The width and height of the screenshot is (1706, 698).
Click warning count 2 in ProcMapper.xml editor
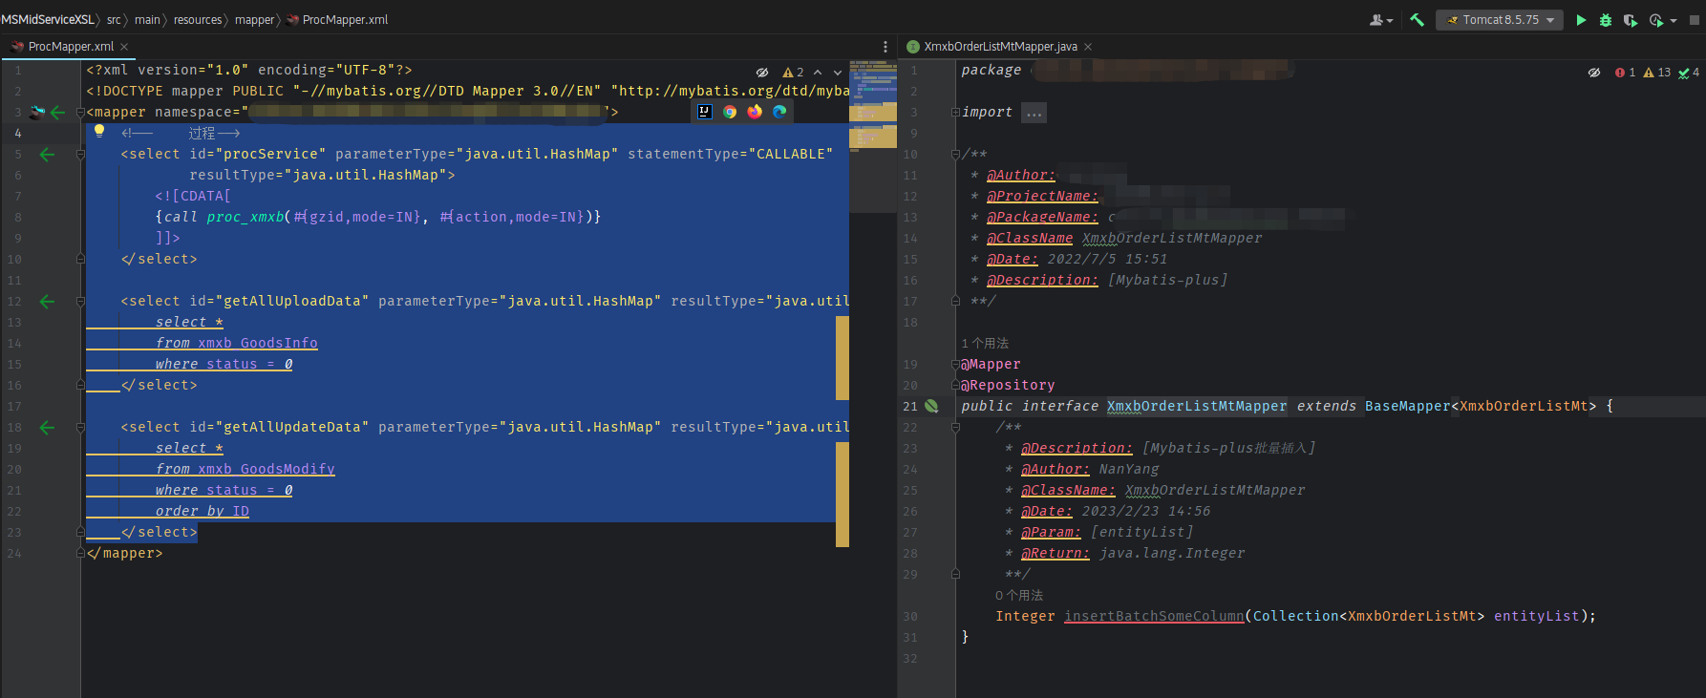(793, 73)
